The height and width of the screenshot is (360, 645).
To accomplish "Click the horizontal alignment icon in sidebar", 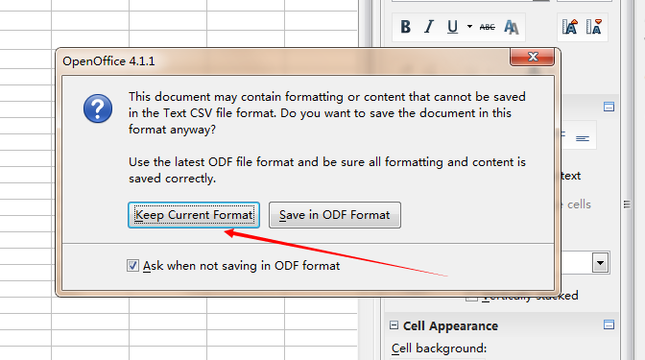I will click(583, 138).
